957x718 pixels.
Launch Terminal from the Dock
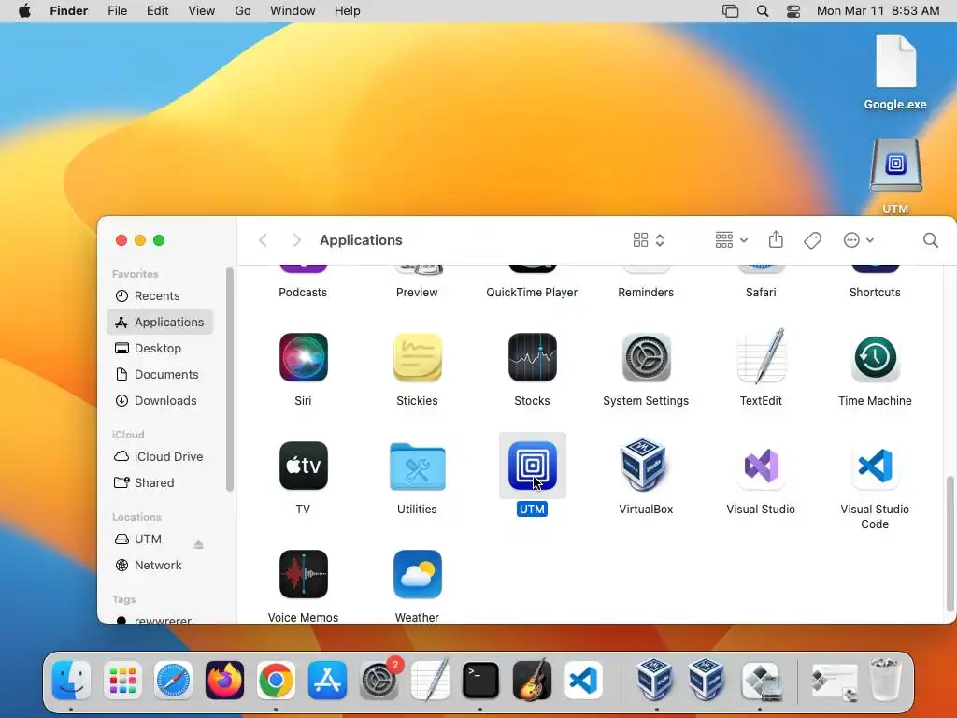click(x=481, y=681)
